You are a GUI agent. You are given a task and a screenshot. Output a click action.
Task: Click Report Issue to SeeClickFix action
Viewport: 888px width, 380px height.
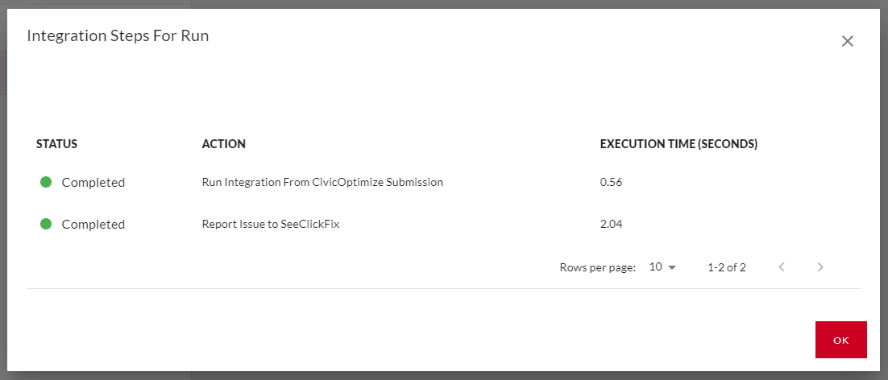pyautogui.click(x=271, y=225)
